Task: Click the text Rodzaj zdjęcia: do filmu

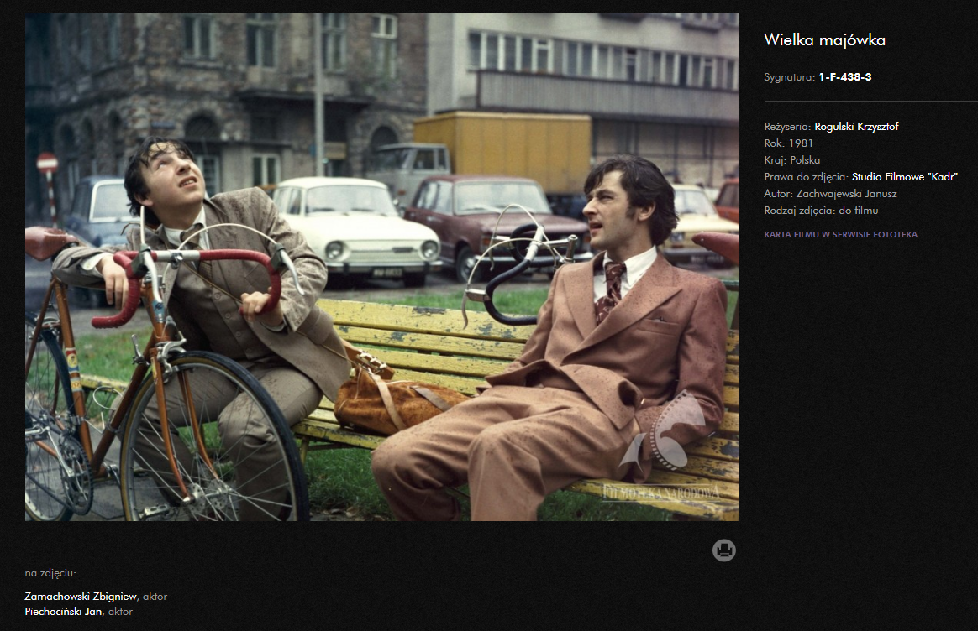Action: click(821, 211)
